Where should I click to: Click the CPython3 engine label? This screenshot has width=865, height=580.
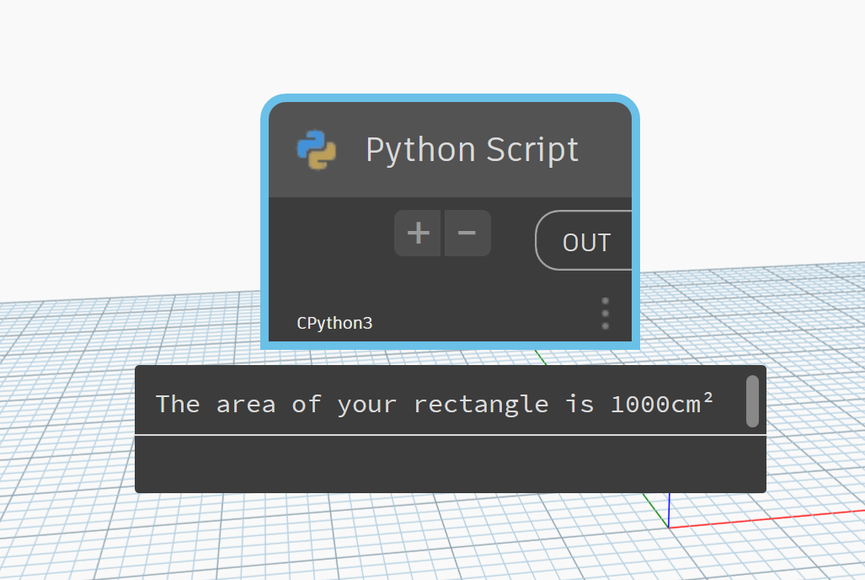pyautogui.click(x=334, y=323)
